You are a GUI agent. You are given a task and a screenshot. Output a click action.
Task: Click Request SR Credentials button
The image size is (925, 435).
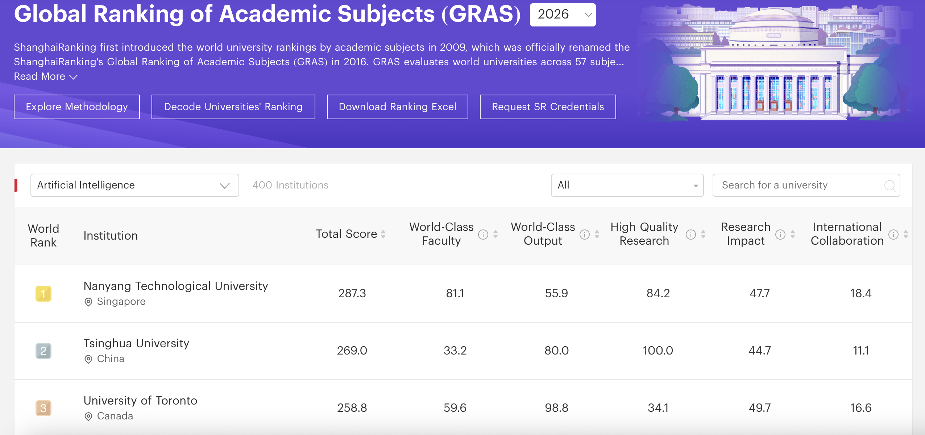(548, 107)
